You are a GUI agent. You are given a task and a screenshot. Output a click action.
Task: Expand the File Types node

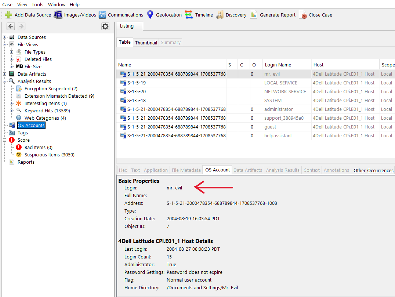(12, 52)
